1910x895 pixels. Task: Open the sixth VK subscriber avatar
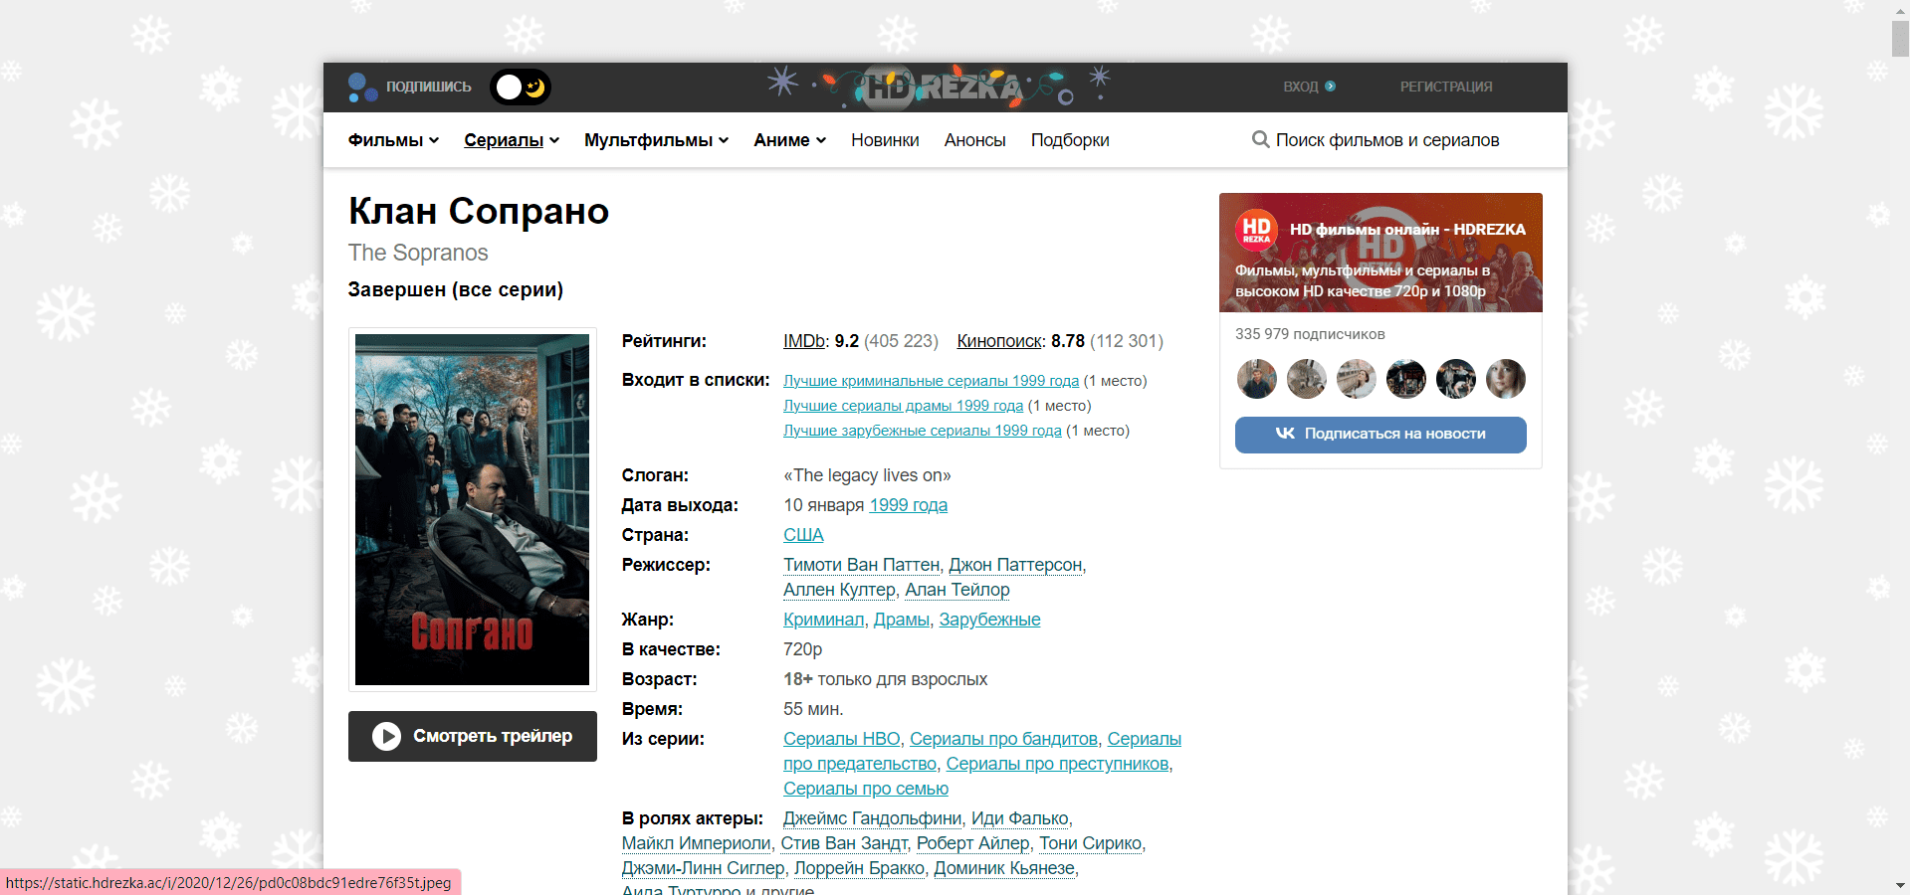tap(1506, 379)
